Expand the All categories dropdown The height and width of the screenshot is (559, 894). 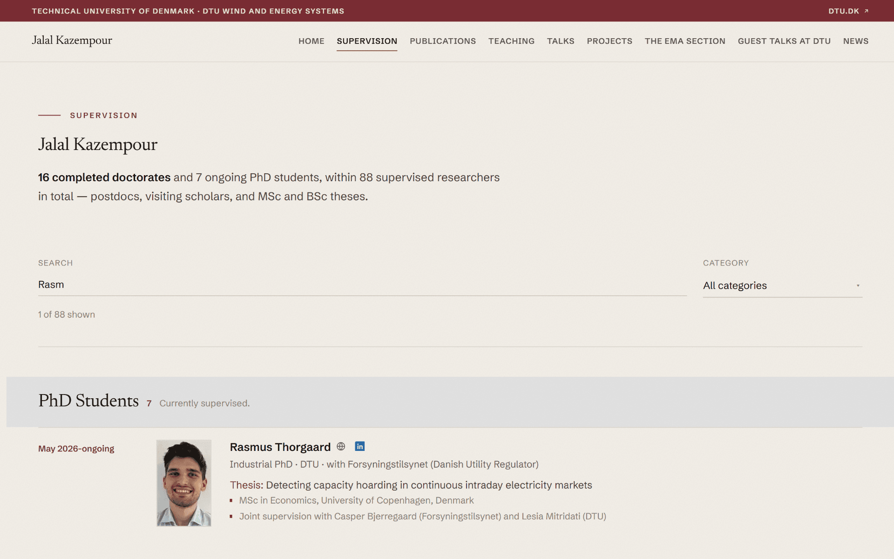(x=782, y=286)
